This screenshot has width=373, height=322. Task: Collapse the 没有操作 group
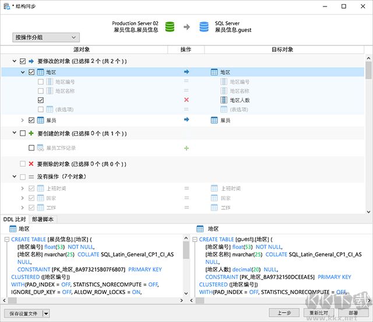(13, 177)
